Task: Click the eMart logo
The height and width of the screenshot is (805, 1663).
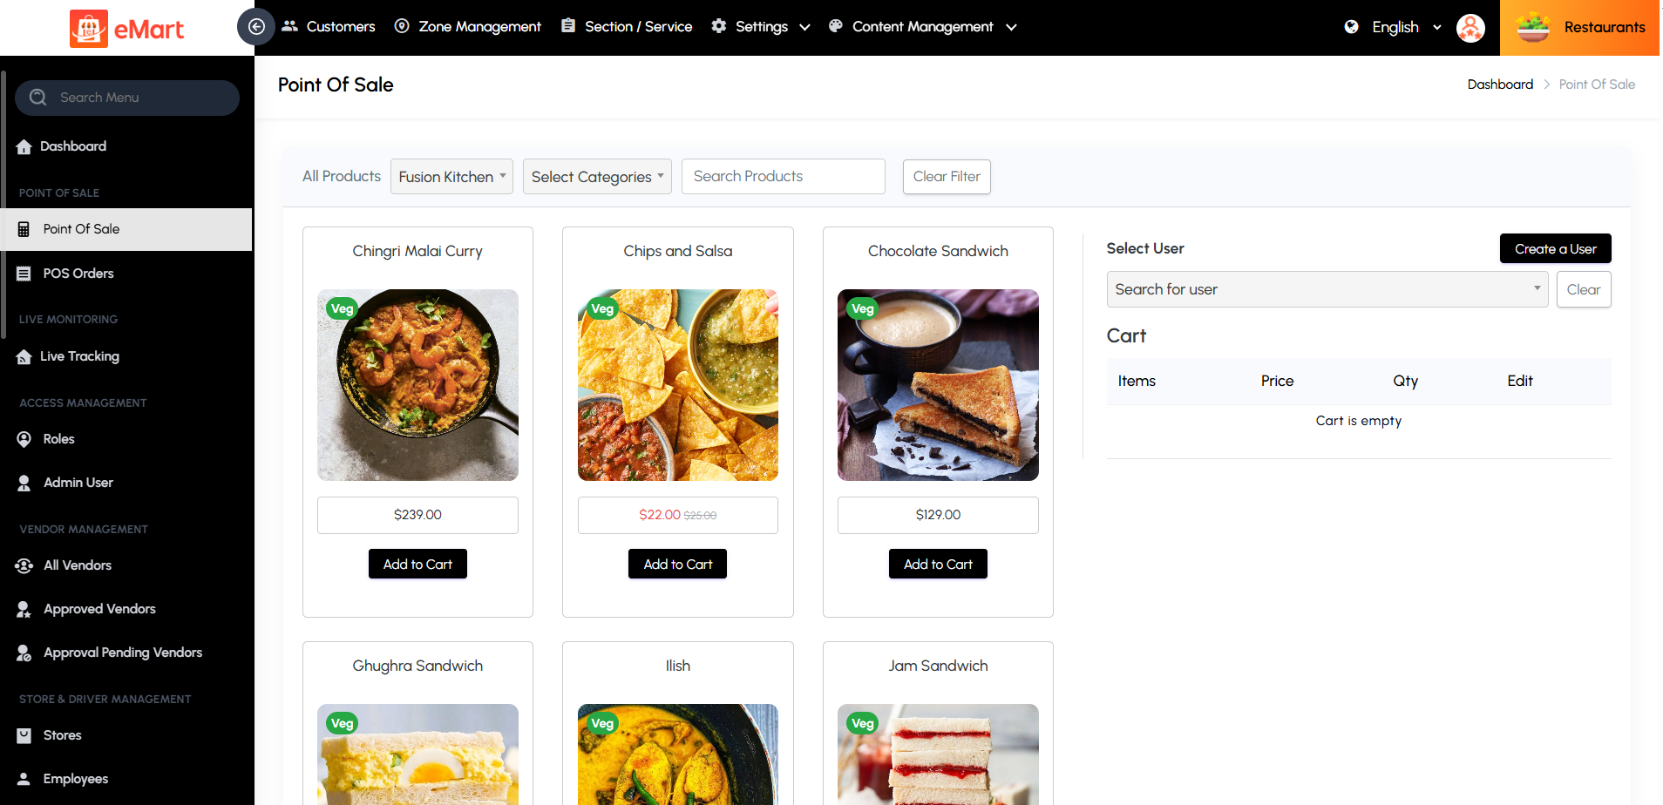Action: [127, 29]
